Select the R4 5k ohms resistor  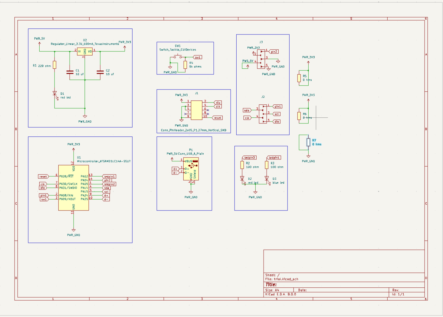[x=185, y=64]
